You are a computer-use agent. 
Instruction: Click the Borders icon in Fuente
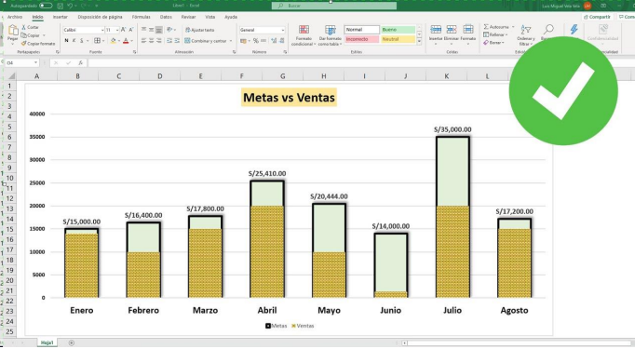click(97, 41)
